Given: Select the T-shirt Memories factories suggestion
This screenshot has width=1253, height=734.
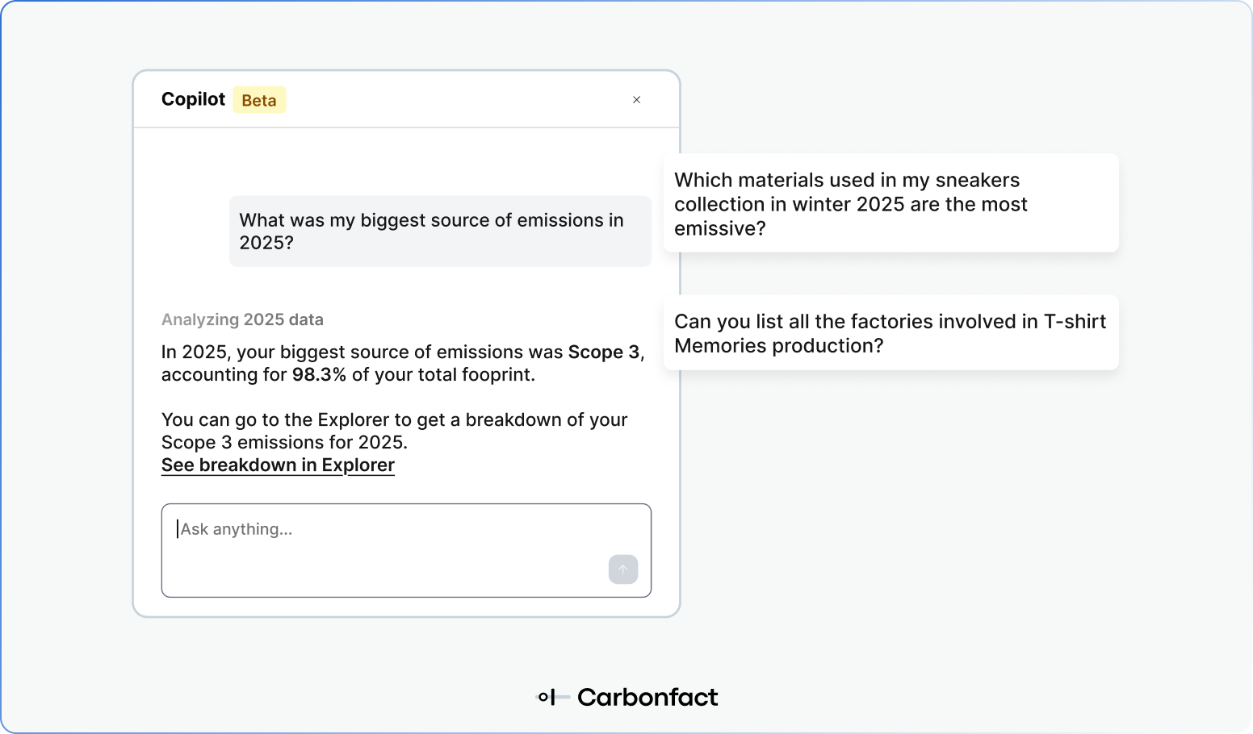Looking at the screenshot, I should (891, 333).
